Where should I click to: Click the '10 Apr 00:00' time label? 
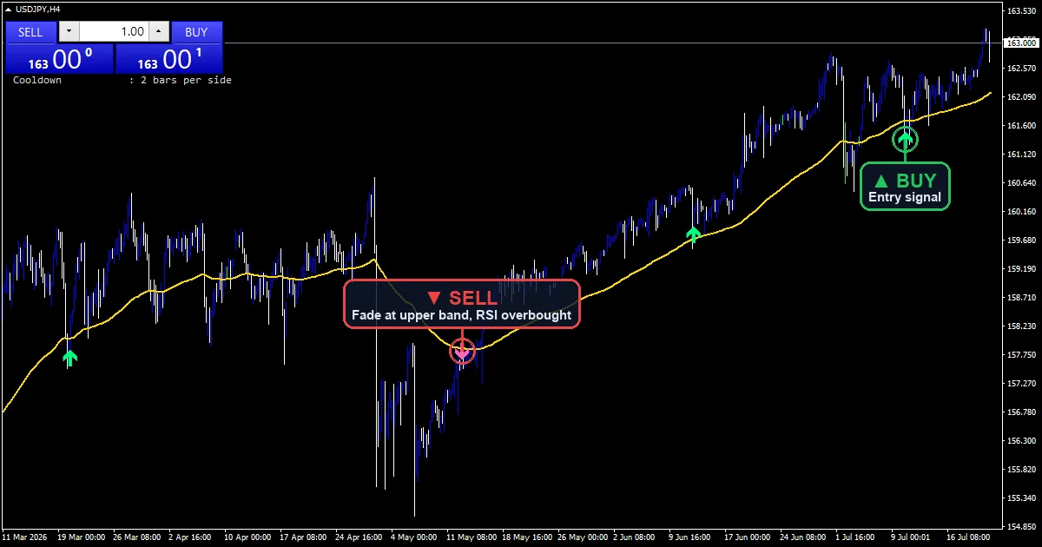[x=249, y=537]
